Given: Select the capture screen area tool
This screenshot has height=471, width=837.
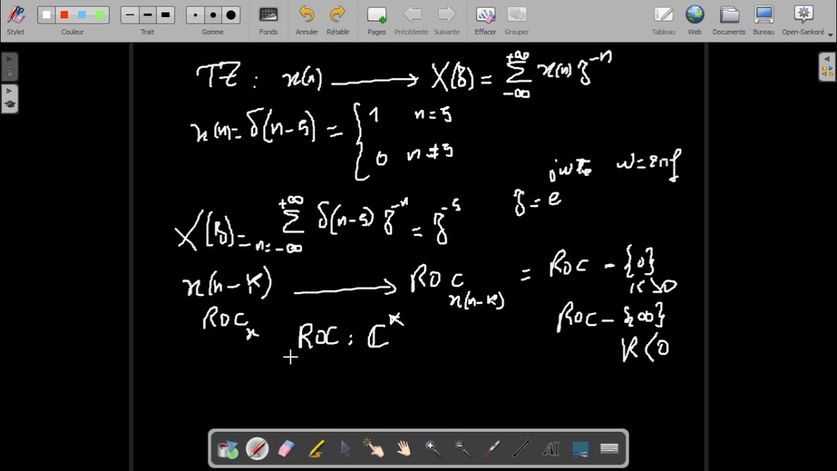Looking at the screenshot, I should (x=580, y=449).
